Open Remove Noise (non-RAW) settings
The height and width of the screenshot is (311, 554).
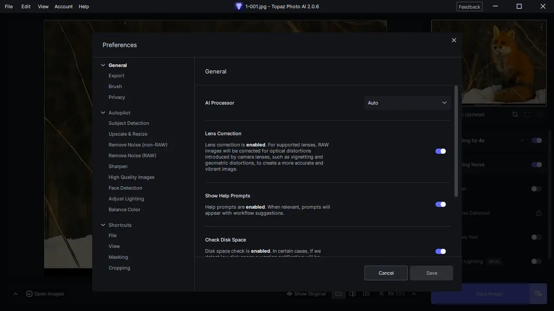[x=138, y=145]
